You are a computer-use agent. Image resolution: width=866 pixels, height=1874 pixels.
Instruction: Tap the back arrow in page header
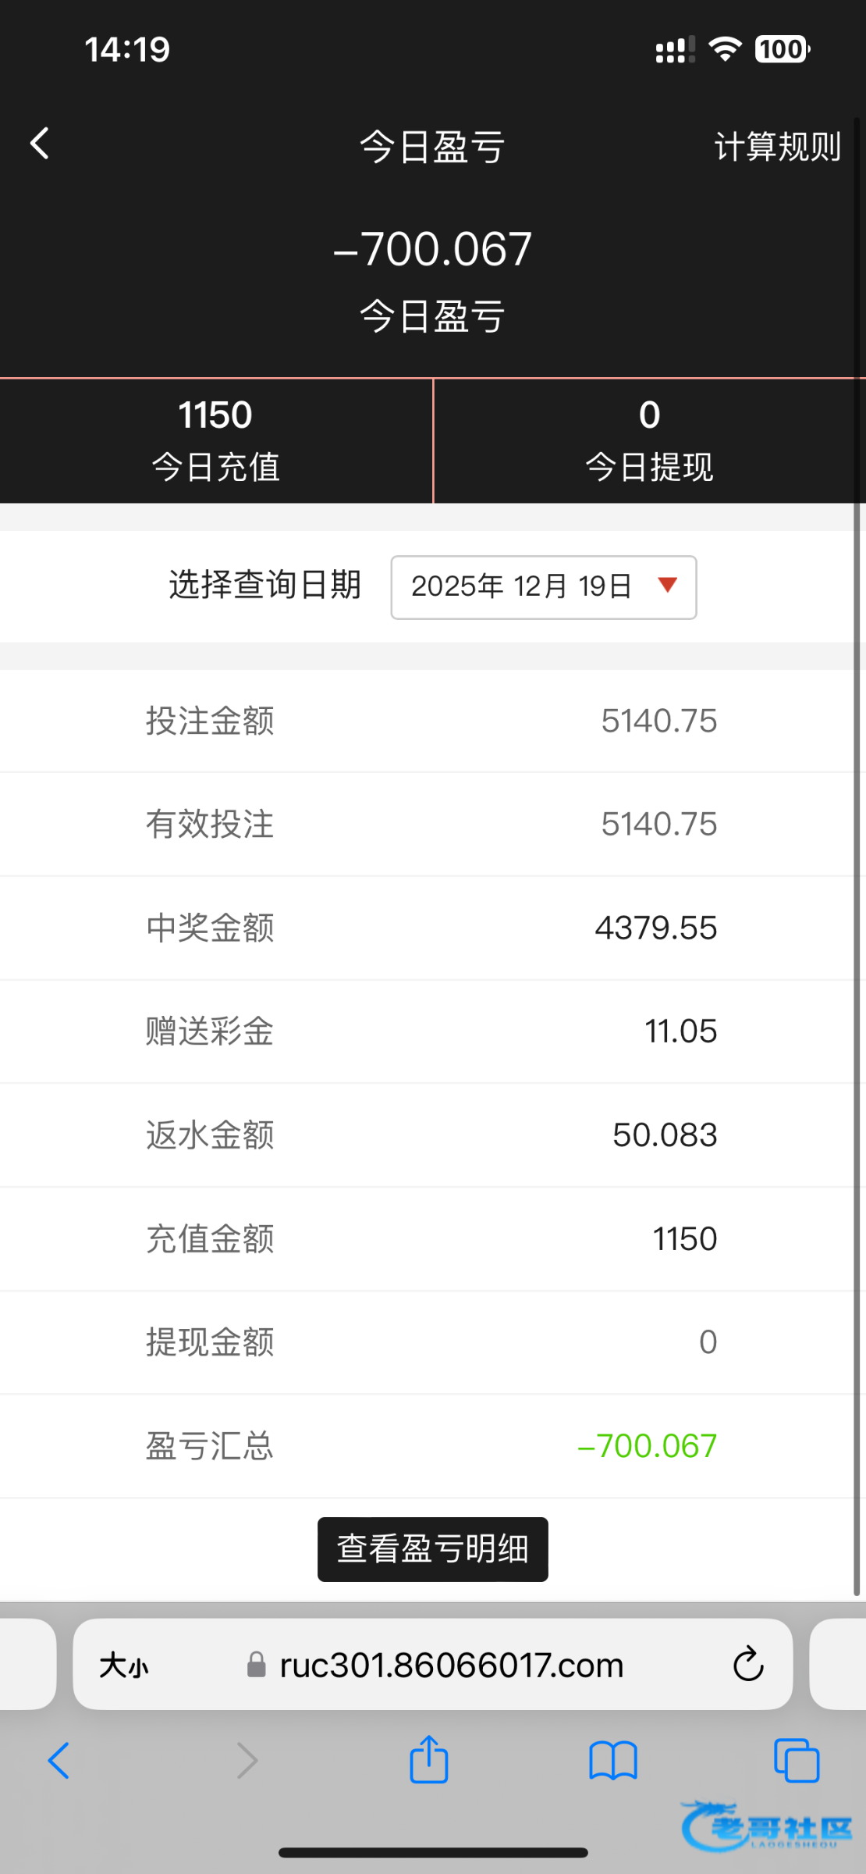click(40, 144)
